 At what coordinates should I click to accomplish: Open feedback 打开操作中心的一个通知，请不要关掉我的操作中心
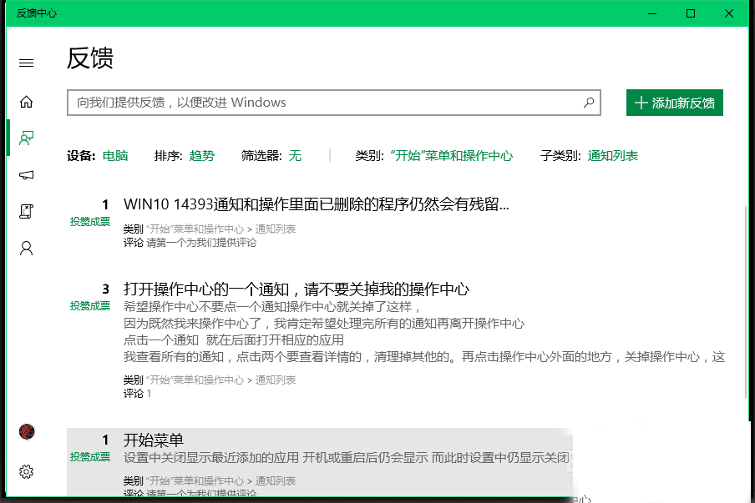click(x=296, y=289)
